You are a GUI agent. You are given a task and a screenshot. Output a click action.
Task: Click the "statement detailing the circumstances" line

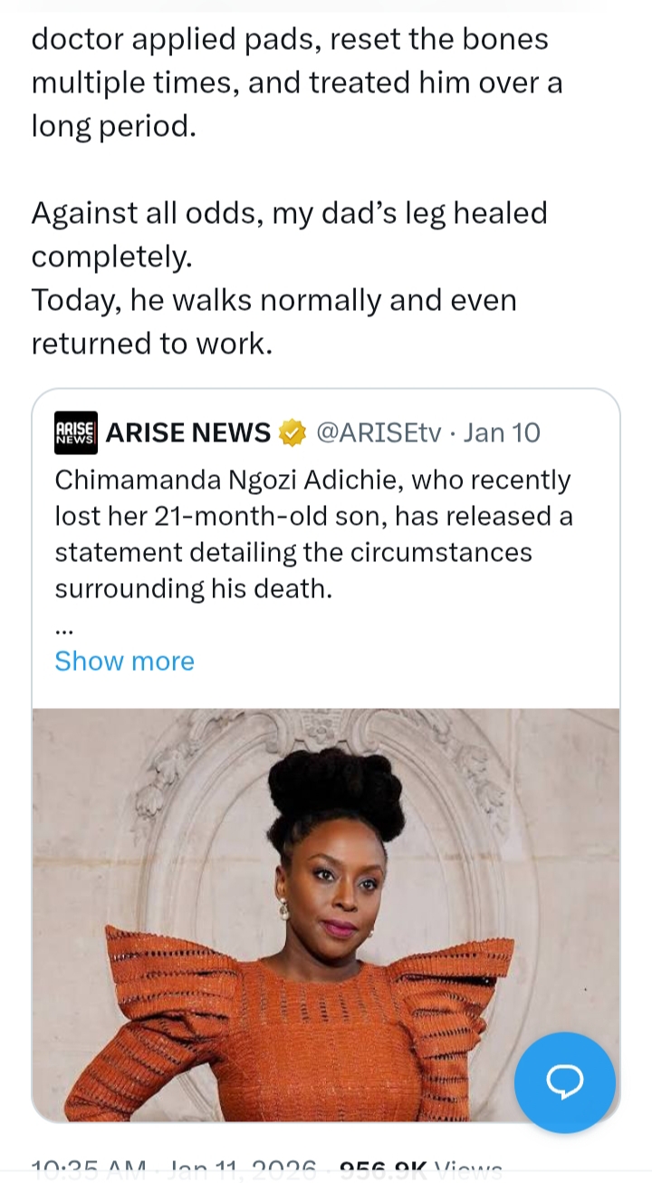(292, 552)
